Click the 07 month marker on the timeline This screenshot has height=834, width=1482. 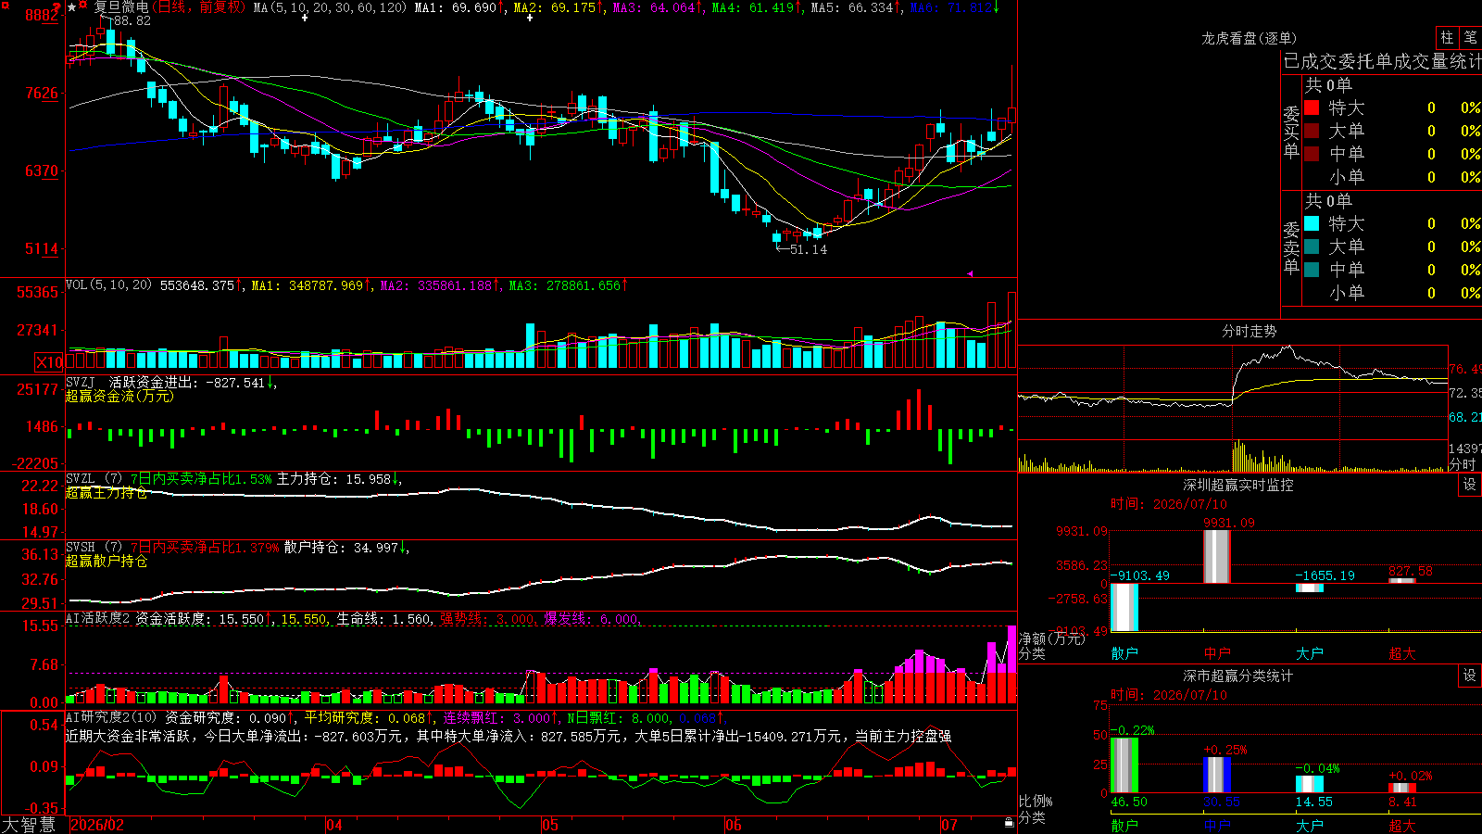[x=949, y=825]
